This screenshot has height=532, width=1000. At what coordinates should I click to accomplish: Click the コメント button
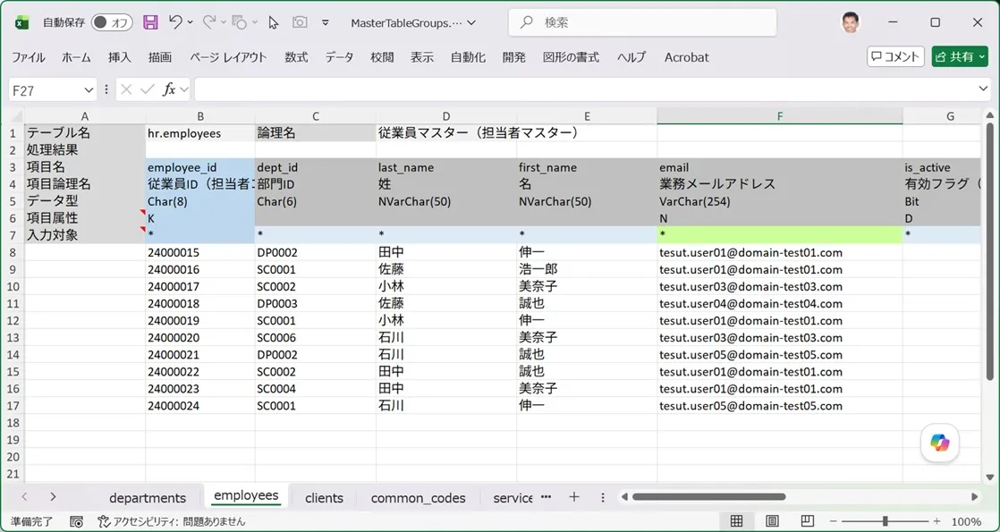click(896, 56)
